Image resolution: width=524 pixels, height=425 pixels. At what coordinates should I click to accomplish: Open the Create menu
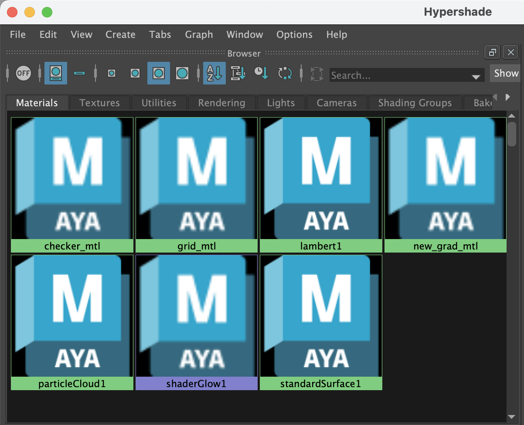point(120,34)
